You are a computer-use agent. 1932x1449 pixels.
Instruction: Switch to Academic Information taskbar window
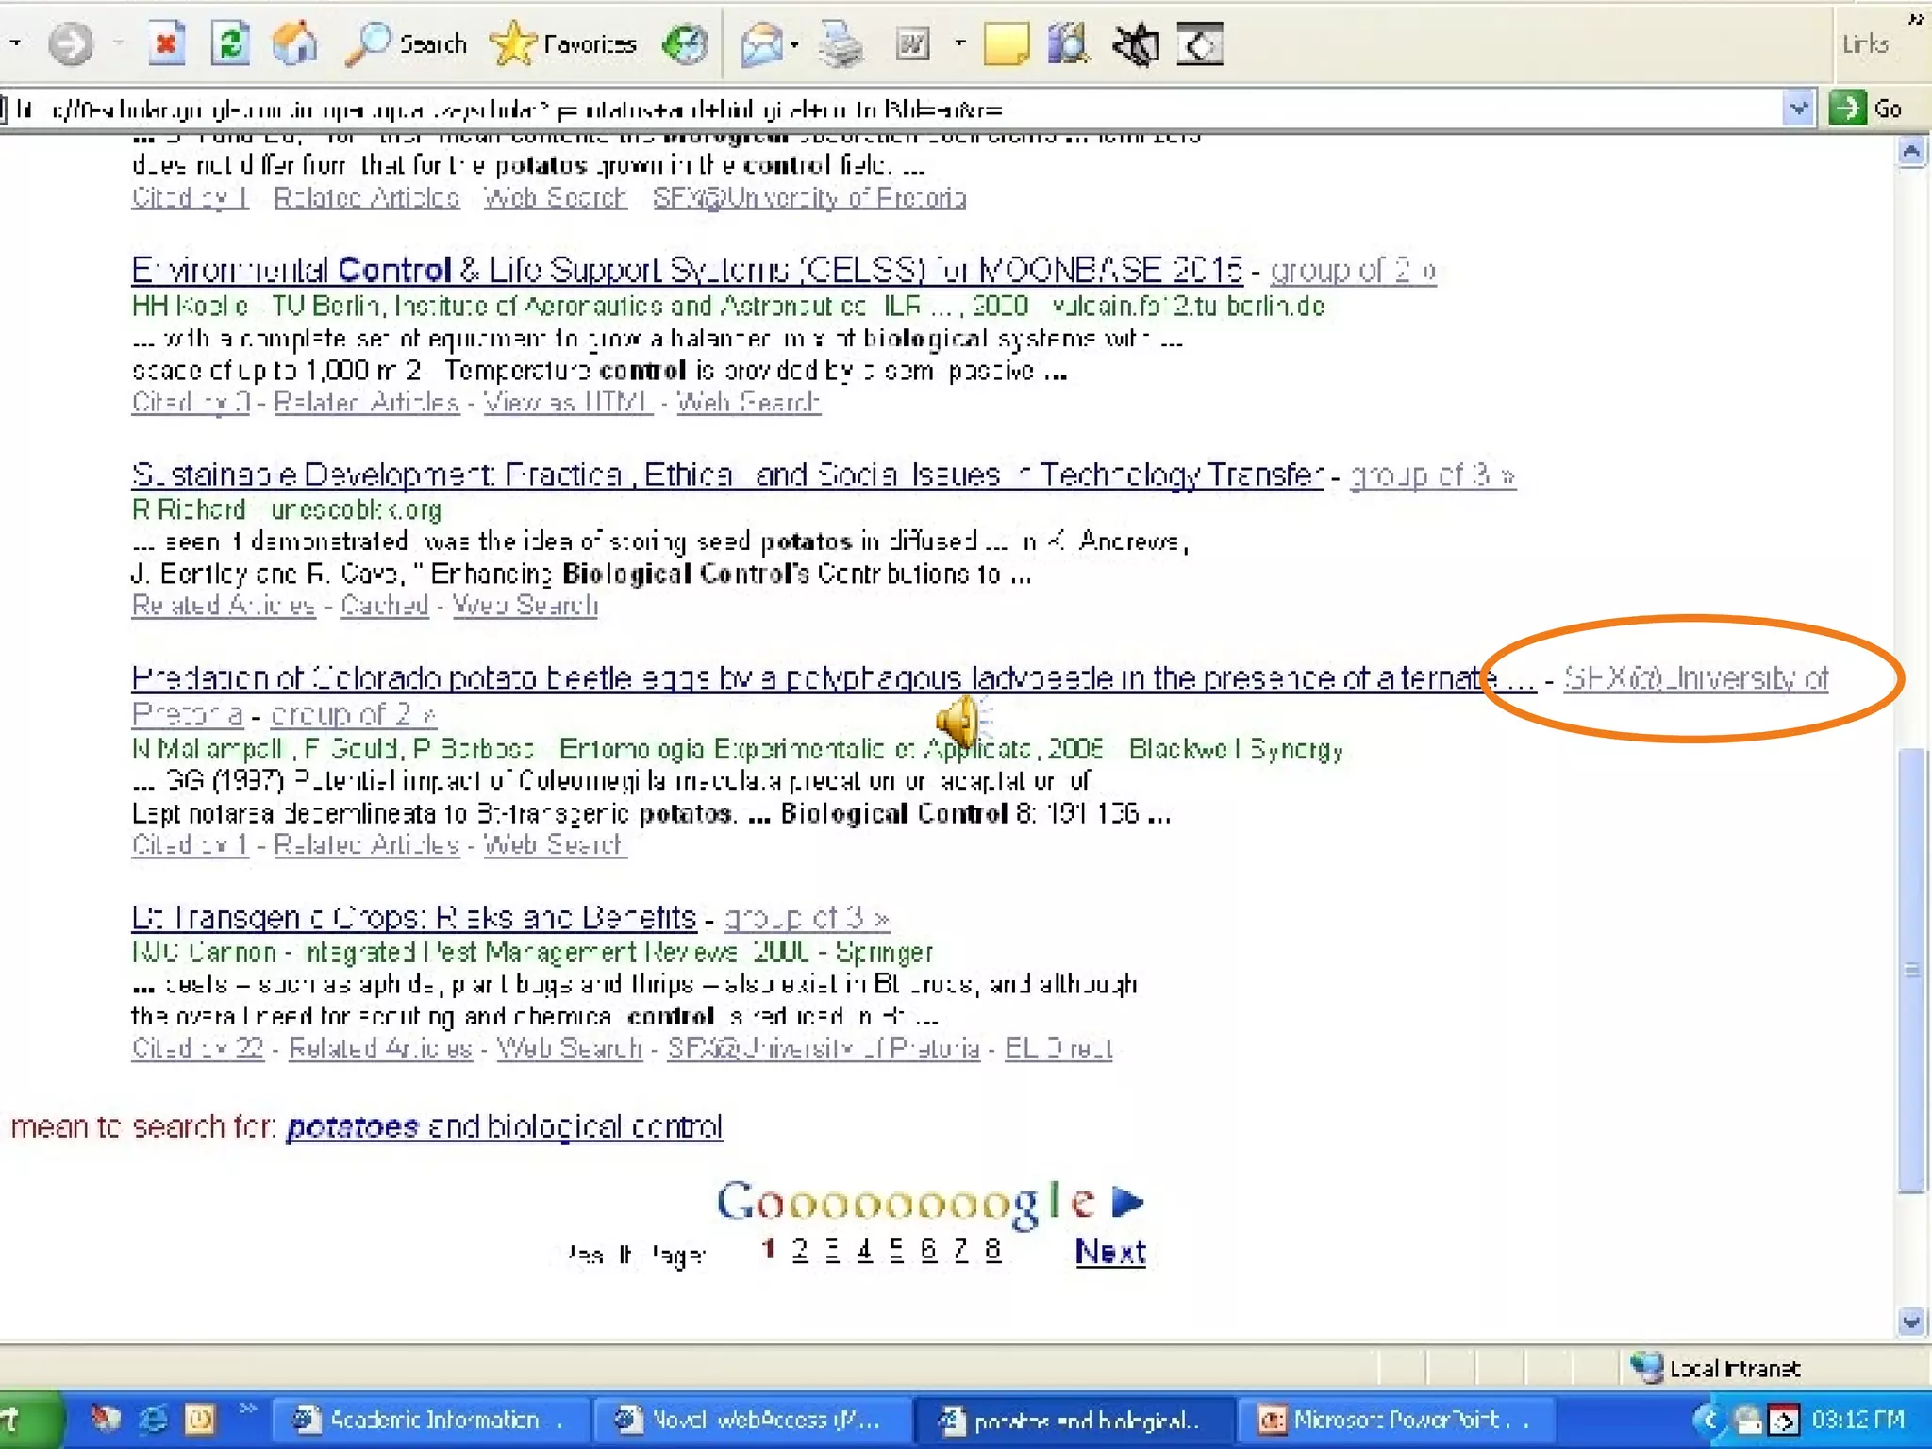(429, 1420)
